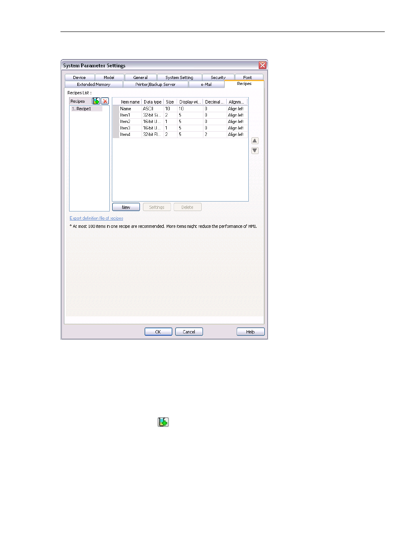Close the System Parameter Settings dialog
The width and height of the screenshot is (412, 533).
(x=263, y=65)
